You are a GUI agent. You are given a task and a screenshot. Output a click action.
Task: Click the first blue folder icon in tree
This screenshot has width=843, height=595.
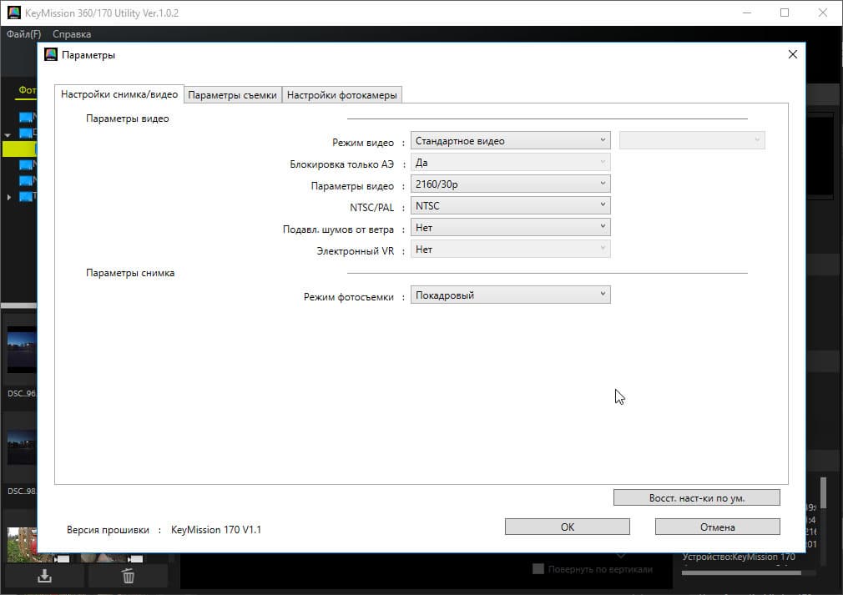[26, 117]
